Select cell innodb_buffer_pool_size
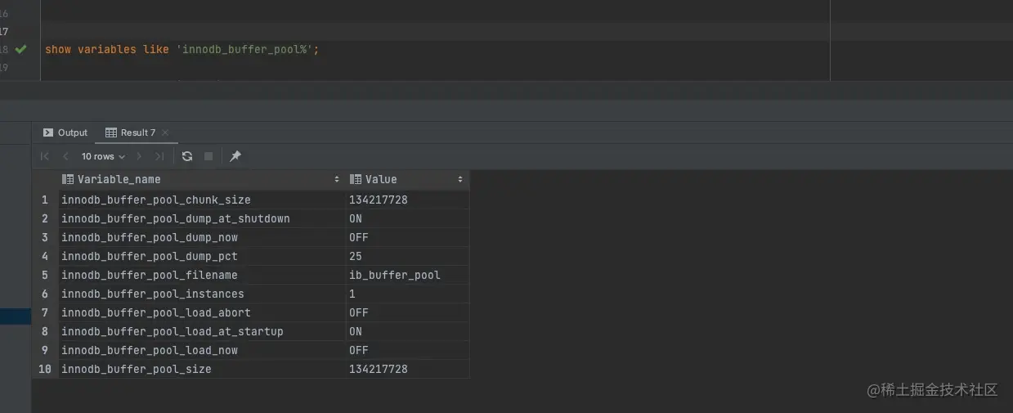The width and height of the screenshot is (1013, 413). click(201, 369)
